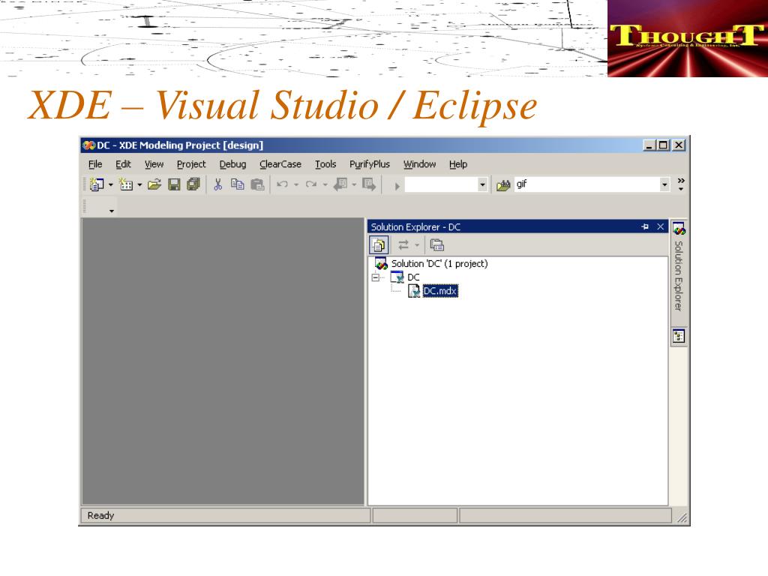Viewport: 768px width, 576px height.
Task: Open the Undo history dropdown arrow
Action: (x=295, y=185)
